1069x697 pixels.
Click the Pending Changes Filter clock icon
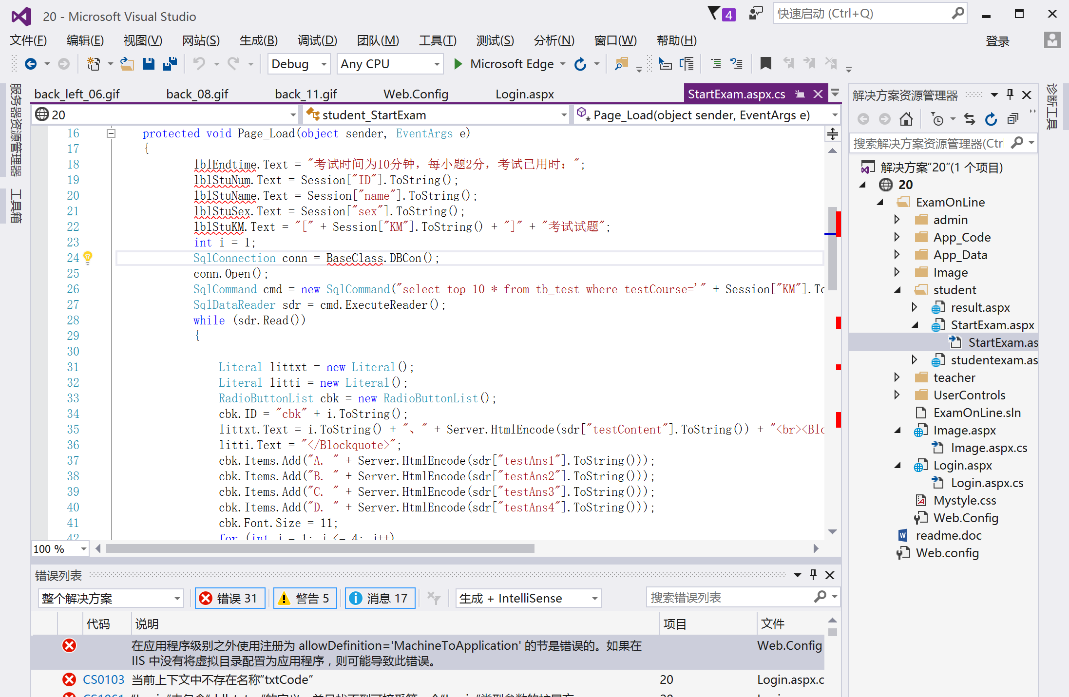(x=937, y=119)
